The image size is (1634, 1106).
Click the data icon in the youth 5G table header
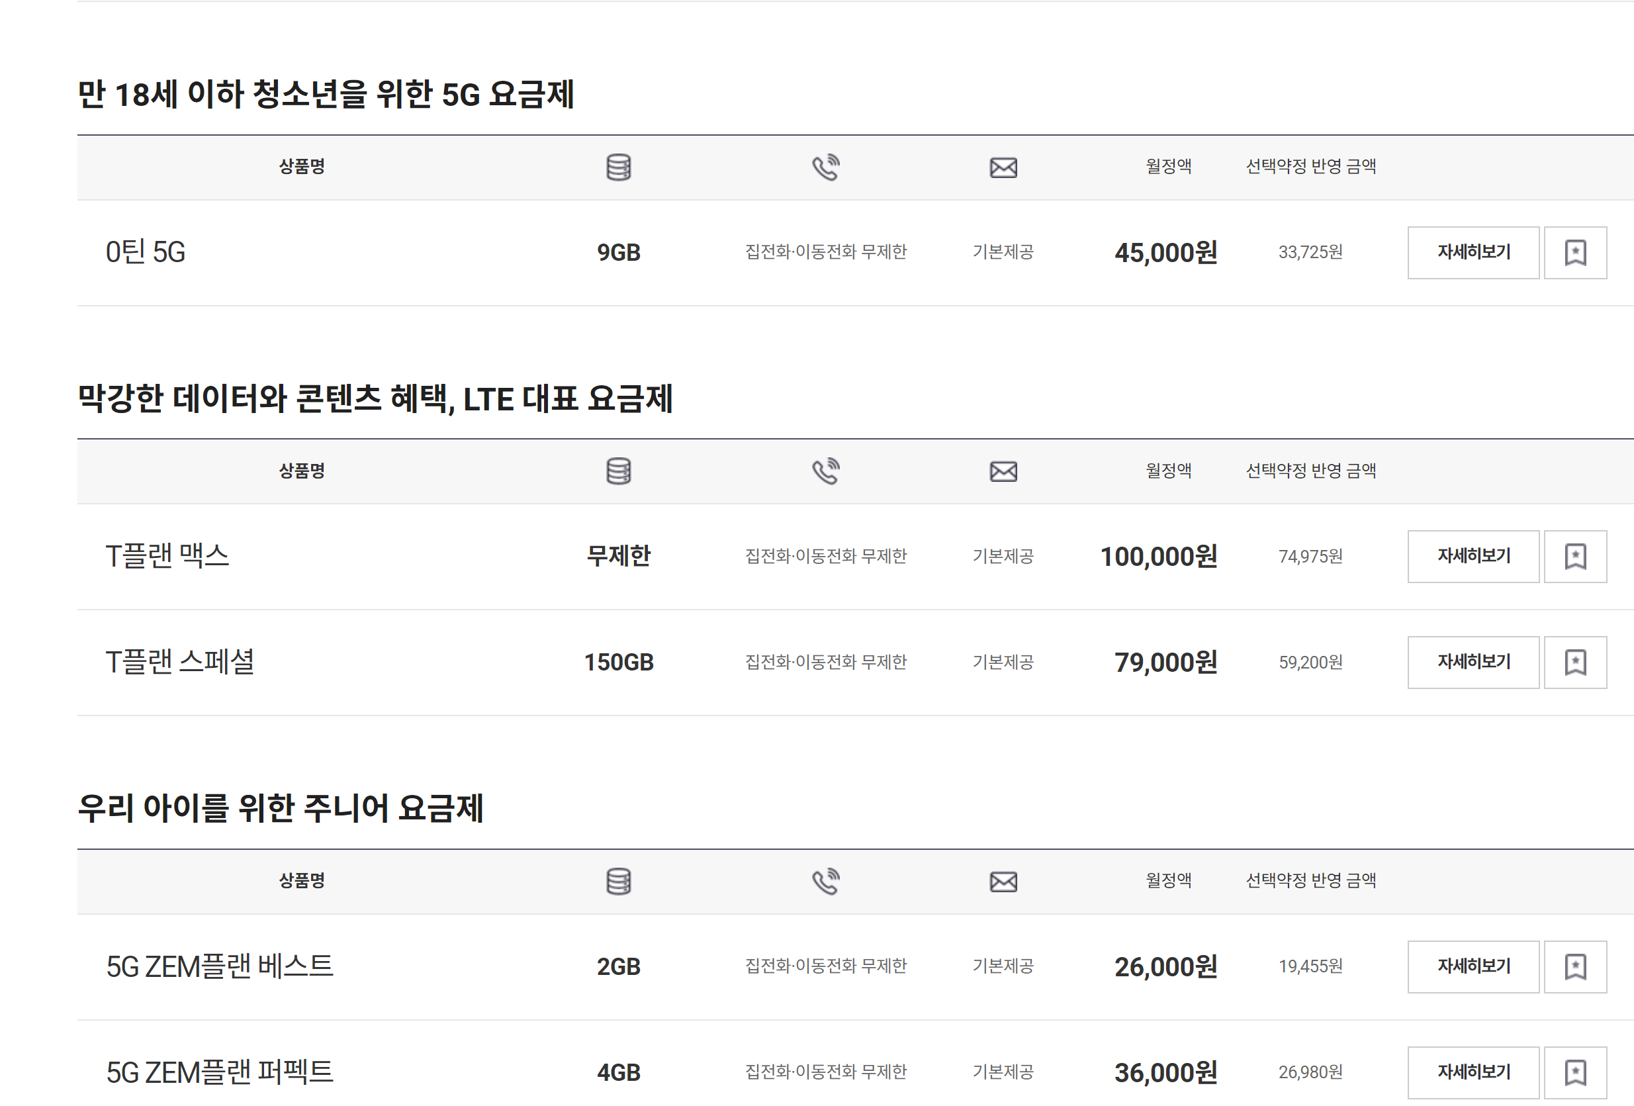619,167
